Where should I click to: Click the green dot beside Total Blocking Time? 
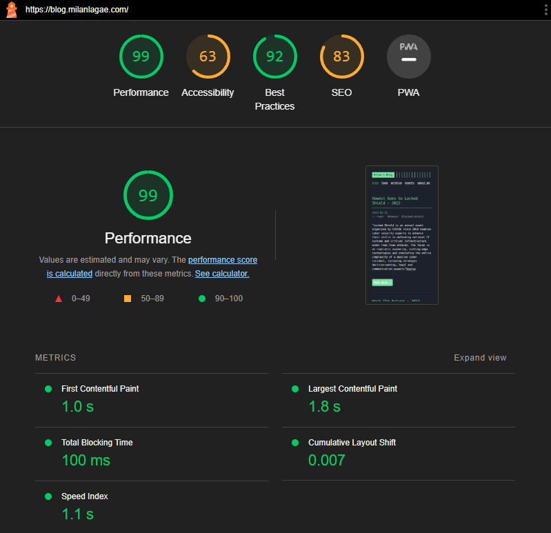48,443
